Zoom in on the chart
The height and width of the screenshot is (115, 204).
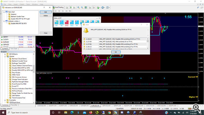(78, 8)
